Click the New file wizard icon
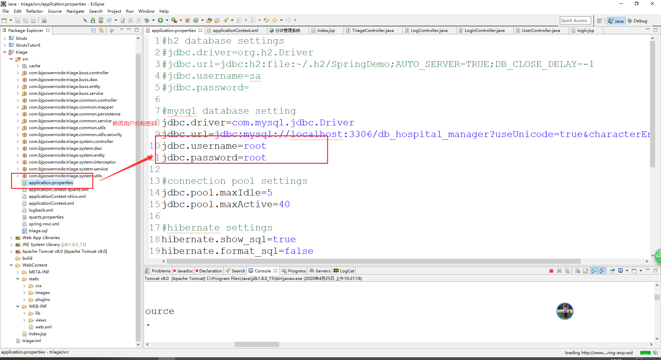This screenshot has width=661, height=360. click(x=4, y=20)
